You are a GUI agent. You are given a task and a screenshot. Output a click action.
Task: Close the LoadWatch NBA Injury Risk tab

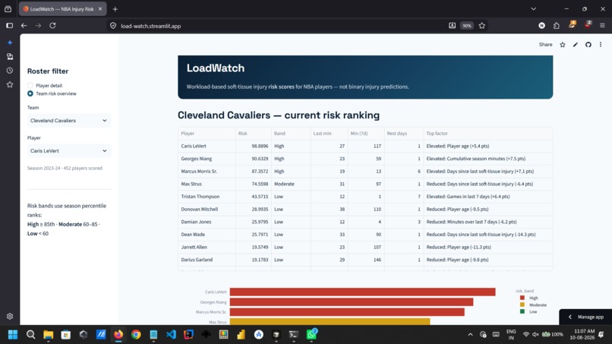click(x=100, y=8)
